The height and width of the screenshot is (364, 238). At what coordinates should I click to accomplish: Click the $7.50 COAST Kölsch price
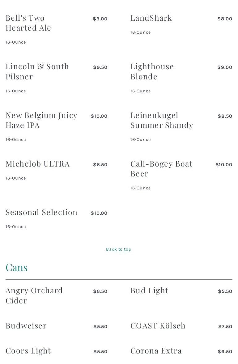(x=225, y=326)
